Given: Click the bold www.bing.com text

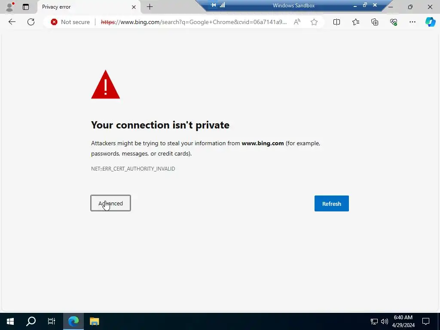Looking at the screenshot, I should (x=263, y=143).
